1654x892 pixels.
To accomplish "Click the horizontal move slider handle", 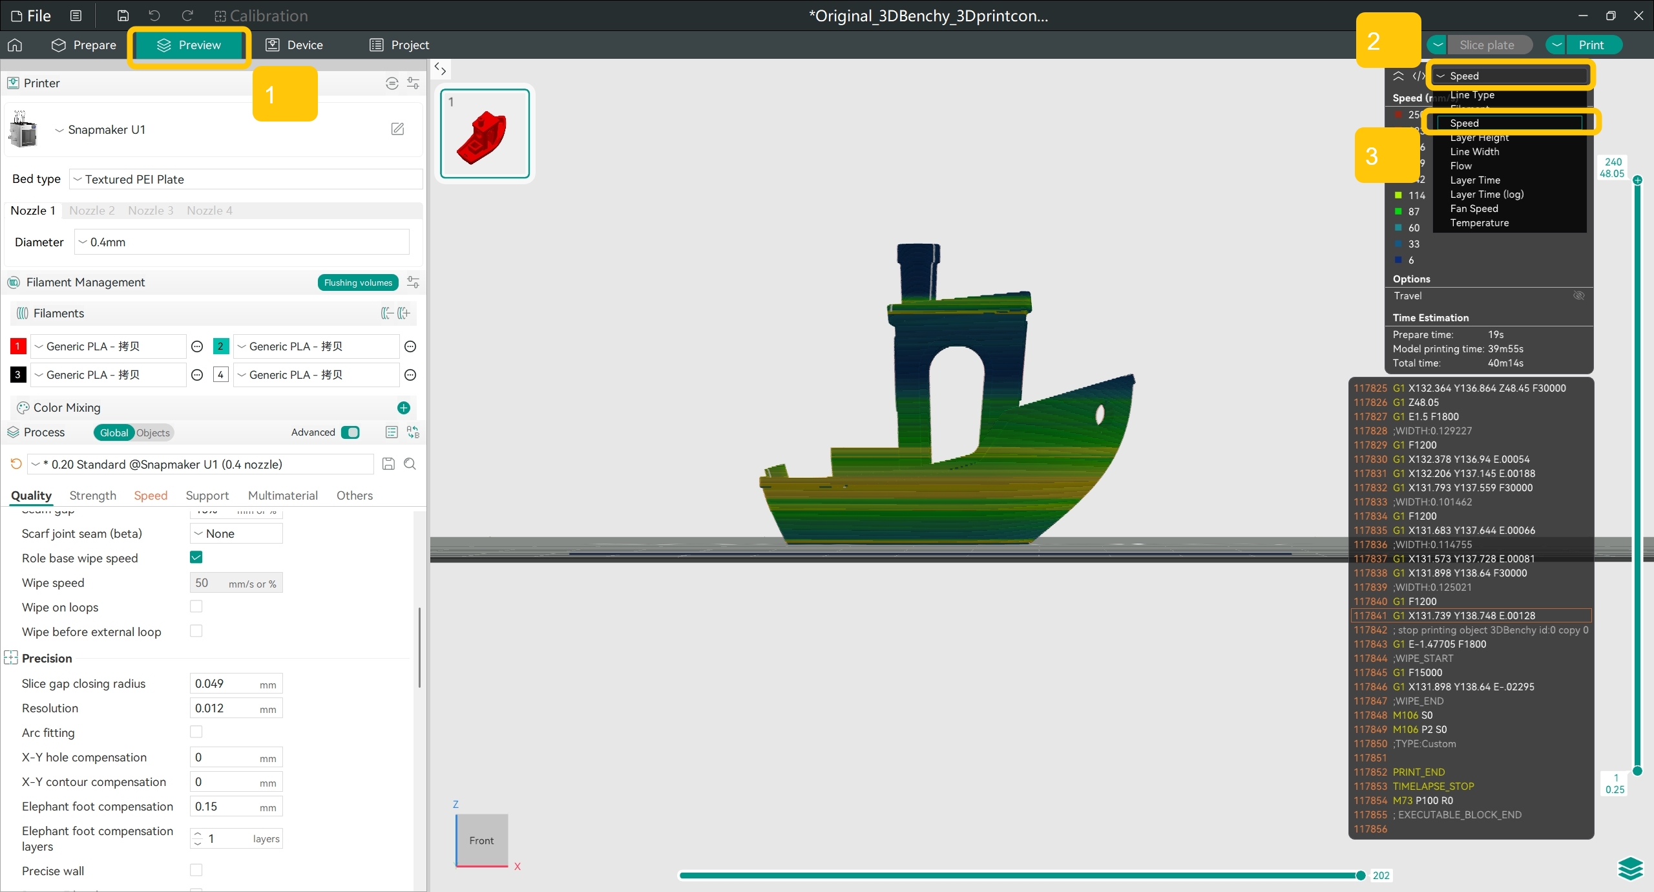I will click(1361, 875).
